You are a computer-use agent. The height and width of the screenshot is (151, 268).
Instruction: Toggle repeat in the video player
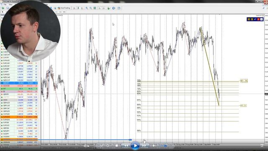pos(108,146)
